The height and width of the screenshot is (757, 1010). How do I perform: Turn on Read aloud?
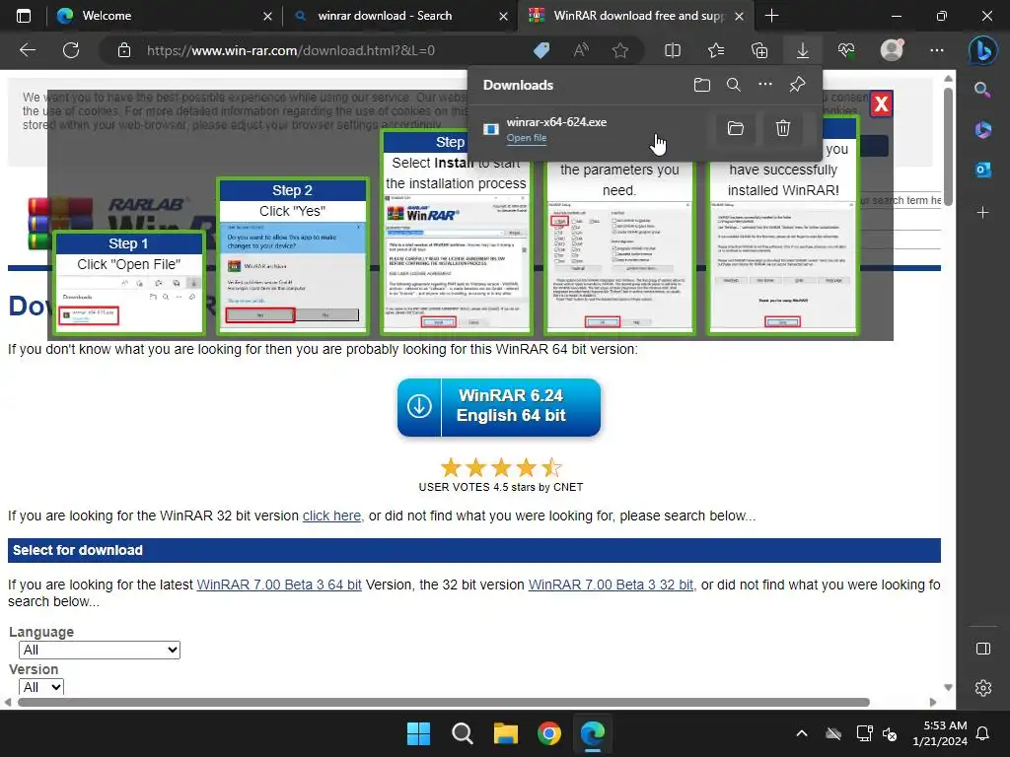(581, 50)
